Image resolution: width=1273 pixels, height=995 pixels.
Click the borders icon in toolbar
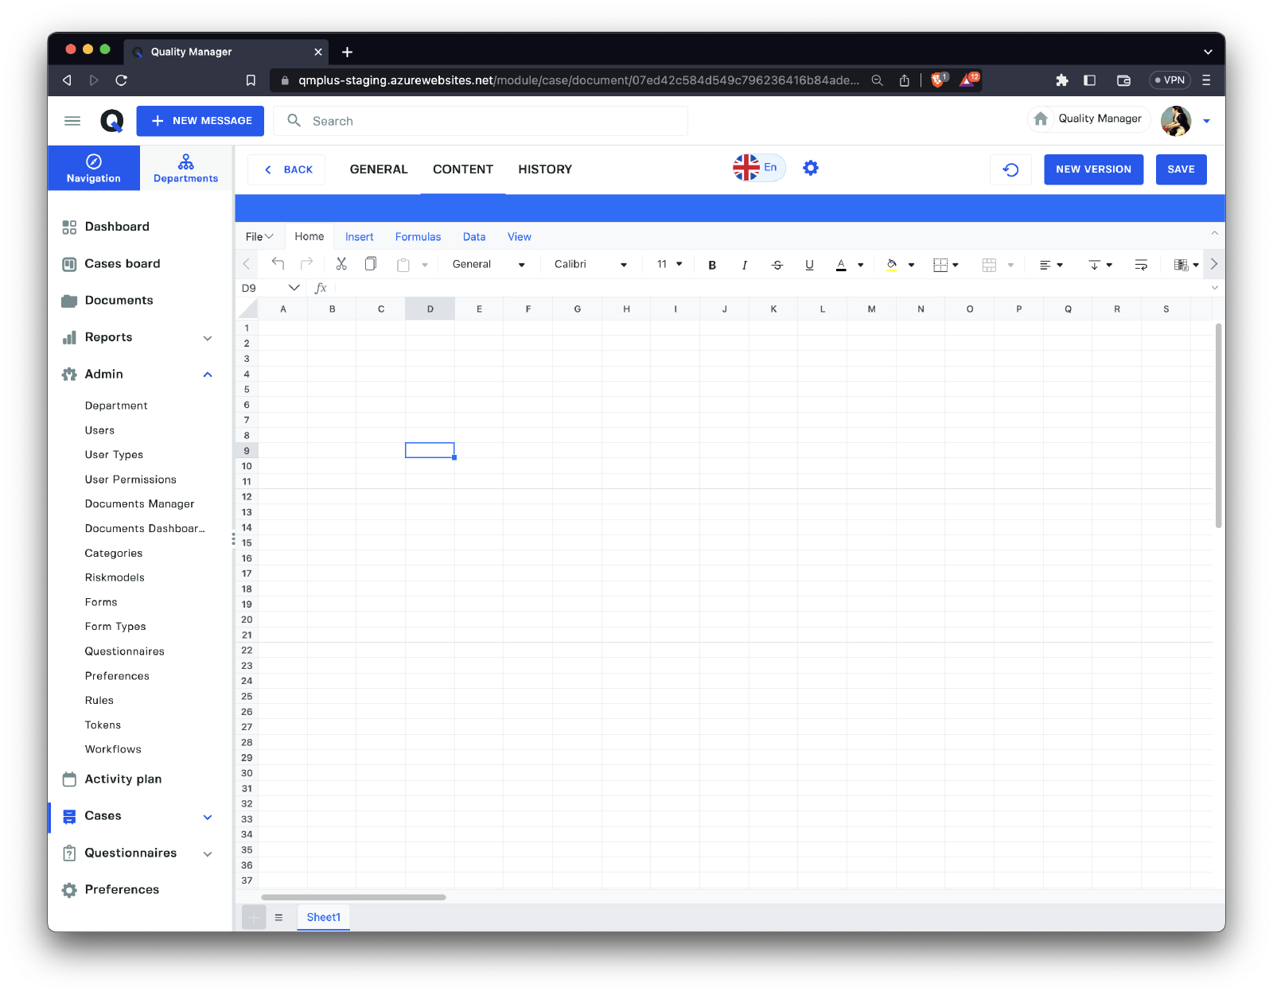click(940, 265)
